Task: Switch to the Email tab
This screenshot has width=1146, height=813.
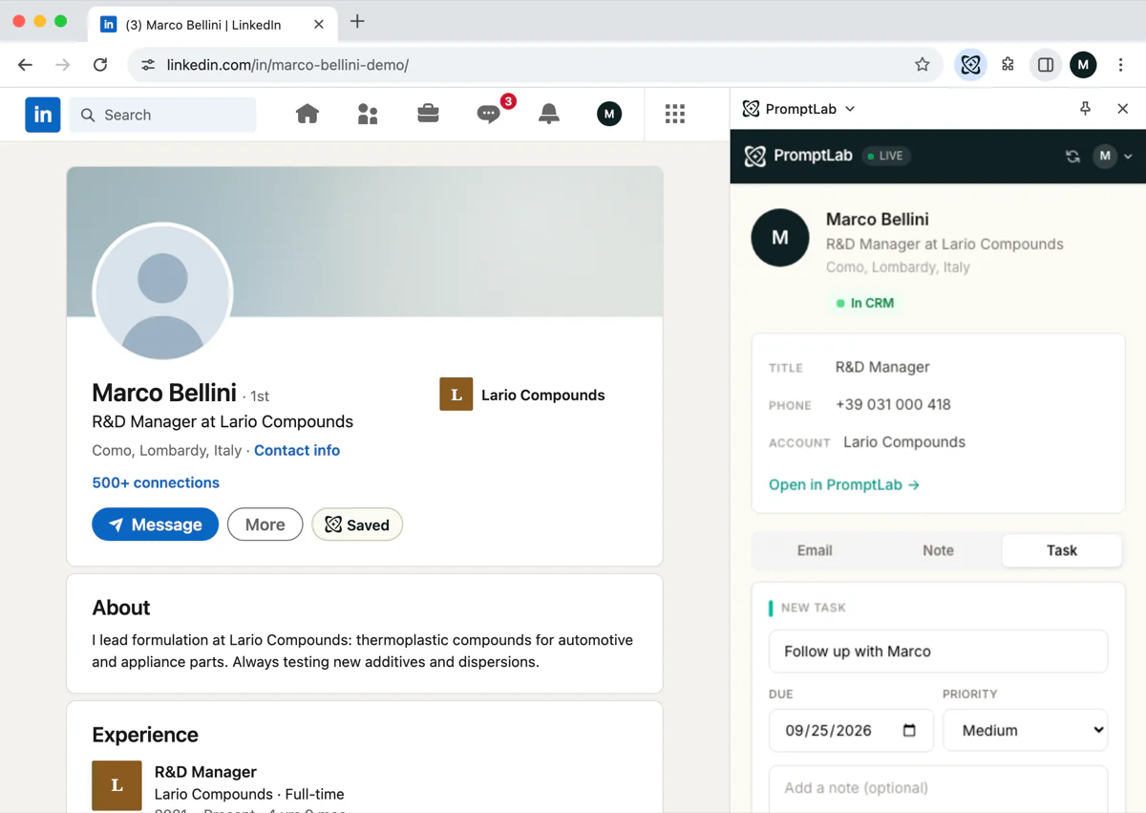Action: click(x=815, y=550)
